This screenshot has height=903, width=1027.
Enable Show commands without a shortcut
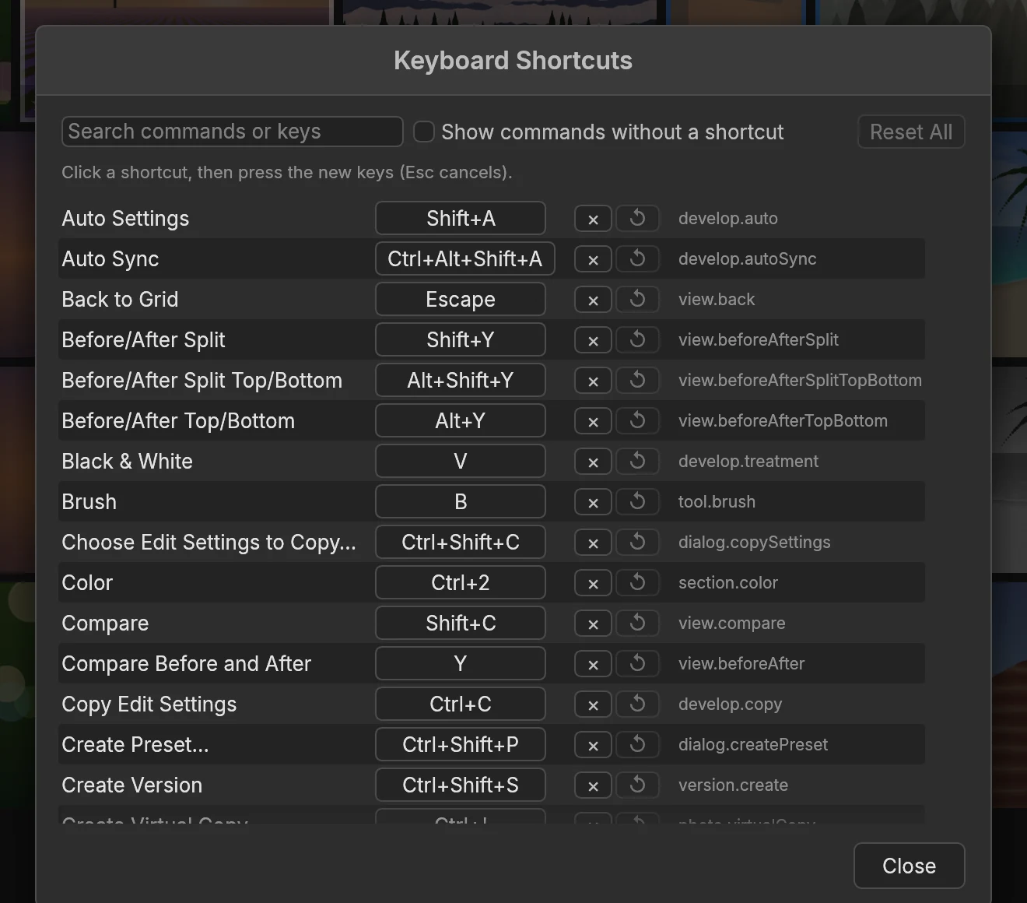[x=424, y=132]
